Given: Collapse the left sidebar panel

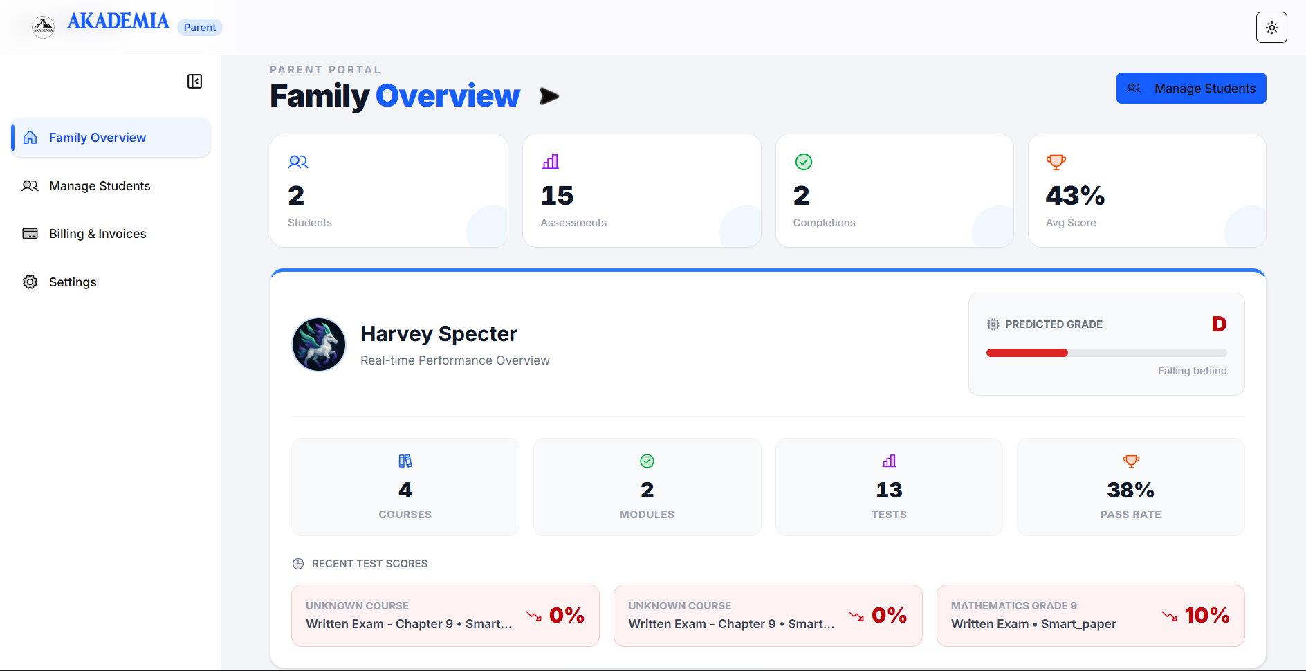Looking at the screenshot, I should tap(194, 81).
